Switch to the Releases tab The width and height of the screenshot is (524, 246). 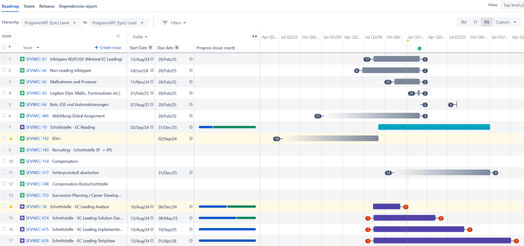tap(47, 6)
